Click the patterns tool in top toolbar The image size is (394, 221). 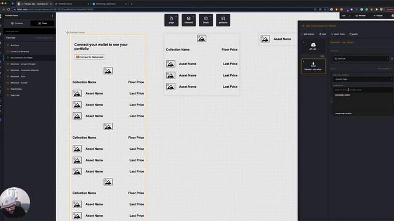click(x=223, y=20)
